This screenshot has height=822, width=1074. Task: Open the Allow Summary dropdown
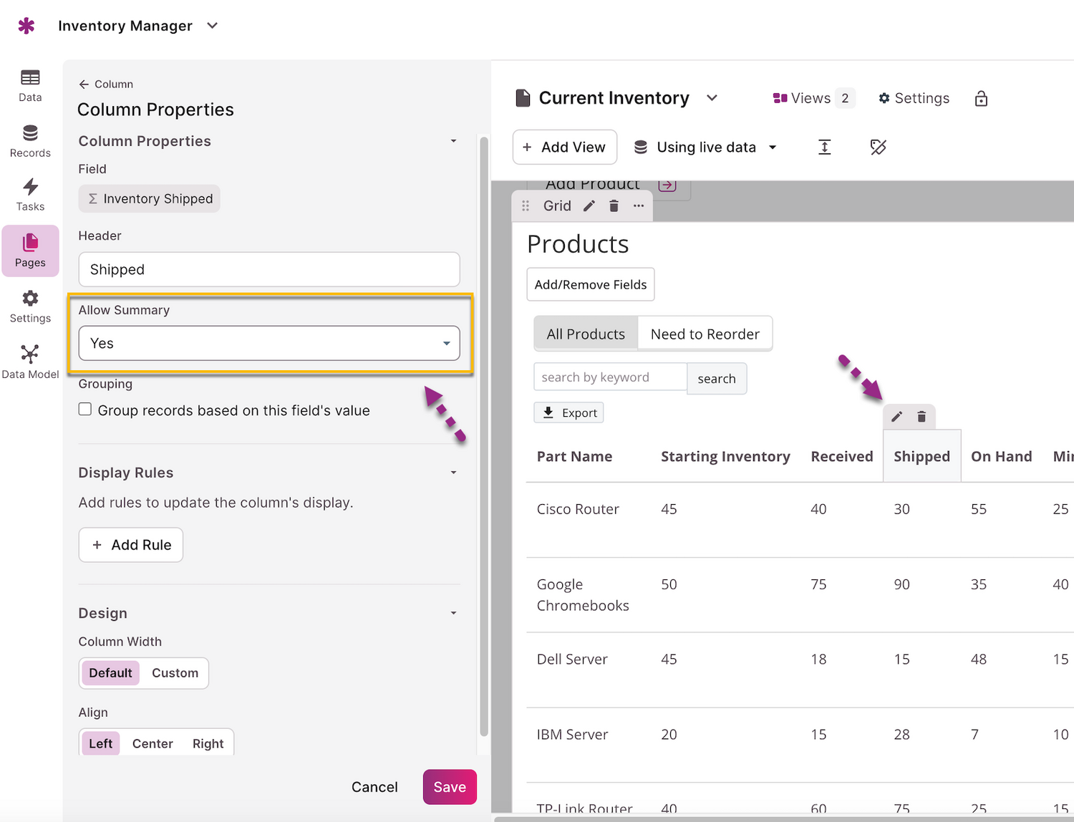point(269,344)
